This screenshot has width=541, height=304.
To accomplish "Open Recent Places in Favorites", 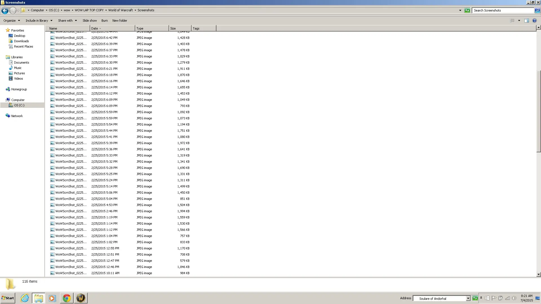I will point(23,46).
